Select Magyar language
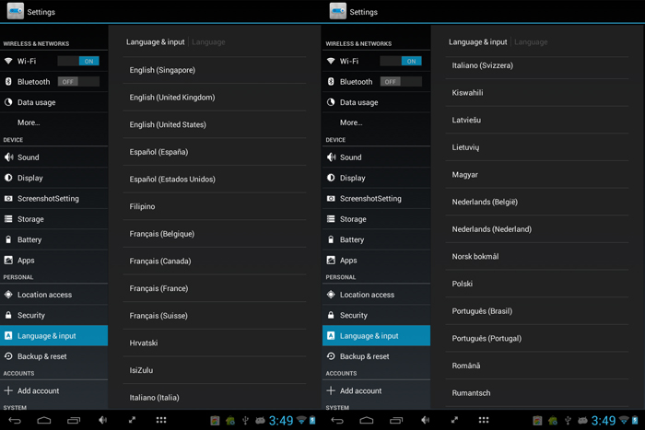 [x=537, y=175]
